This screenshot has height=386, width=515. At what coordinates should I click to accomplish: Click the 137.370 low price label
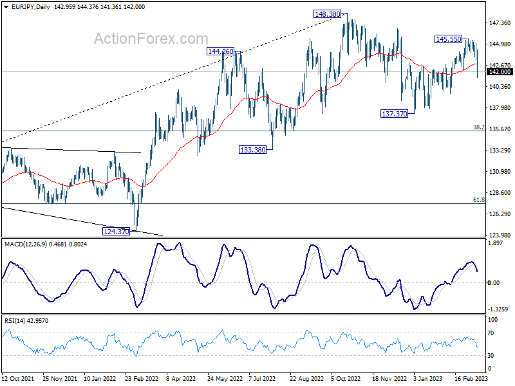[x=394, y=114]
